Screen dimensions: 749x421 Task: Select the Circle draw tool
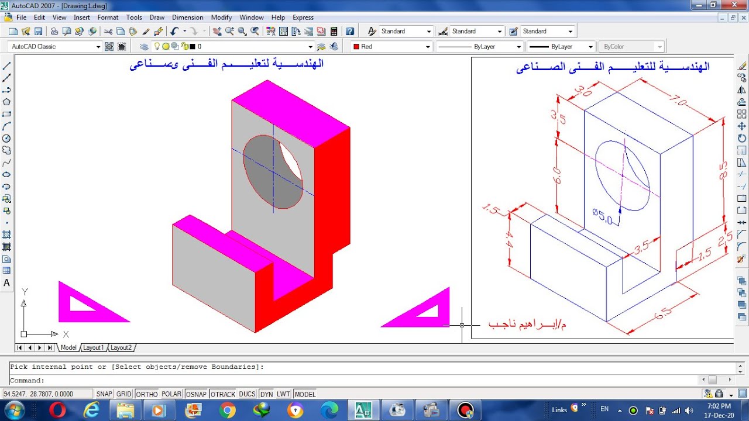tap(7, 138)
